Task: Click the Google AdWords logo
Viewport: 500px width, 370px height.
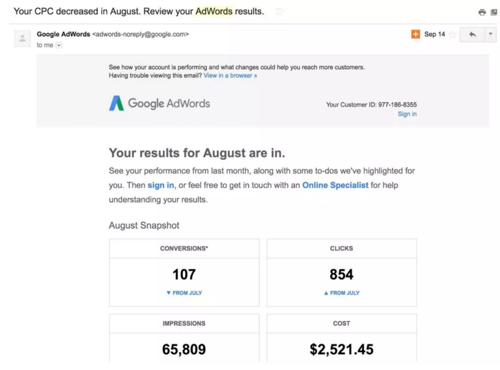Action: tap(160, 104)
